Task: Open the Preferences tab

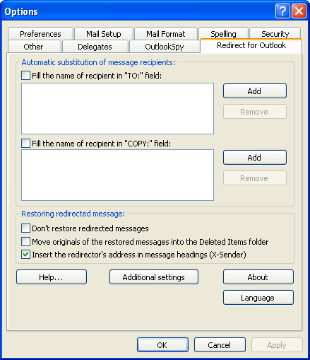Action: pos(40,34)
